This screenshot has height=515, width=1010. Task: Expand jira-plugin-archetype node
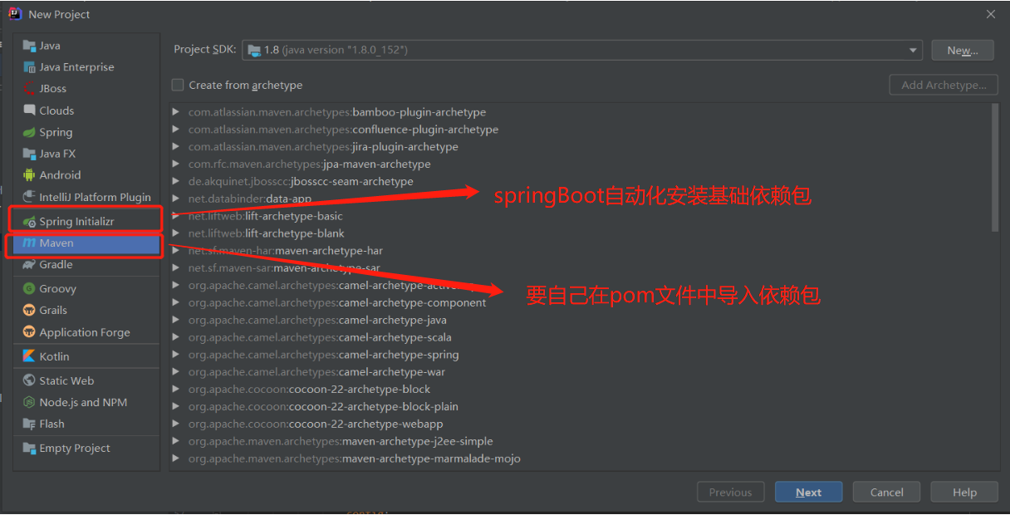[175, 147]
